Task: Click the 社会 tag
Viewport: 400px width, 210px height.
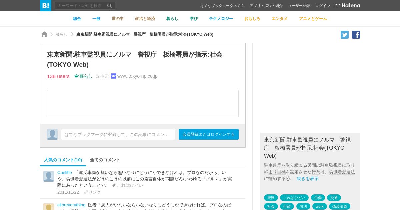Action: tap(271, 206)
